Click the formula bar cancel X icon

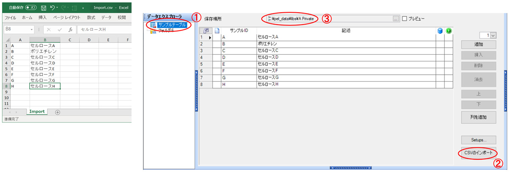(49, 30)
